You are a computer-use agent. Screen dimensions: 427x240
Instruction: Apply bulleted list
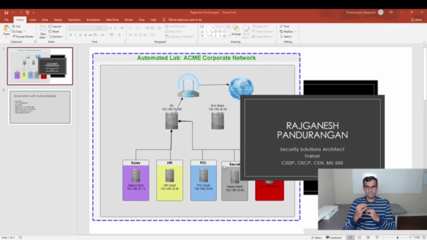coord(131,28)
